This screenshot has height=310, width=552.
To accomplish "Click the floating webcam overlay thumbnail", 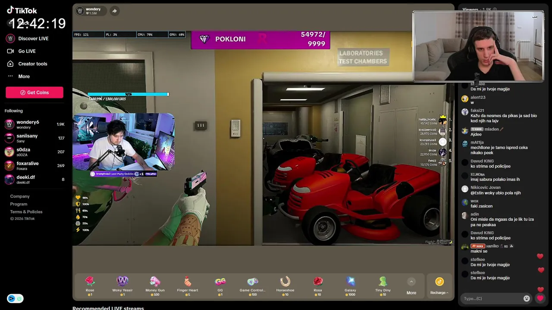I will (x=478, y=46).
